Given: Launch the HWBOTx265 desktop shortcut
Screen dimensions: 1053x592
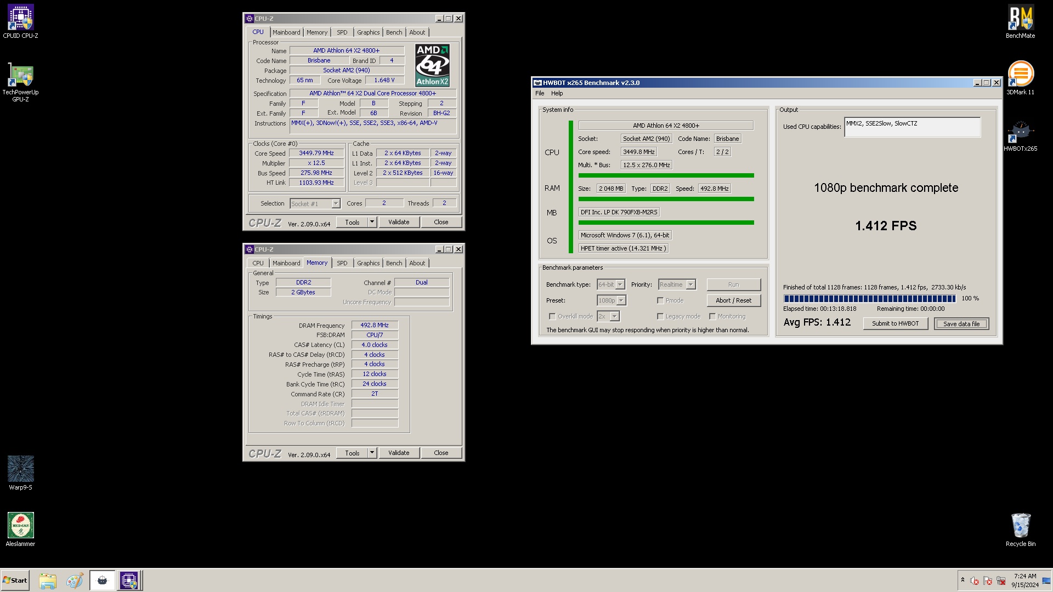Looking at the screenshot, I should click(x=1020, y=135).
